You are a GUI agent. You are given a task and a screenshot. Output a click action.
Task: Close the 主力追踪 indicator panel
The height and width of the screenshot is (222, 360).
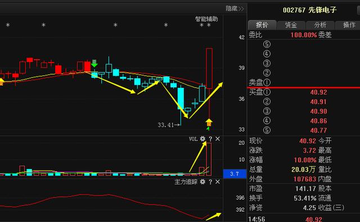point(218,182)
